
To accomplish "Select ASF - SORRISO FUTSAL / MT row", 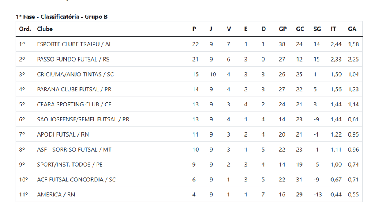I will pos(189,150).
